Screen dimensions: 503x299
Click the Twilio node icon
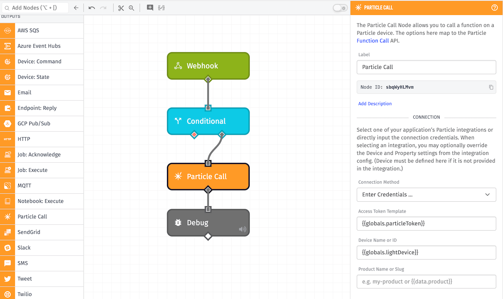(8, 294)
